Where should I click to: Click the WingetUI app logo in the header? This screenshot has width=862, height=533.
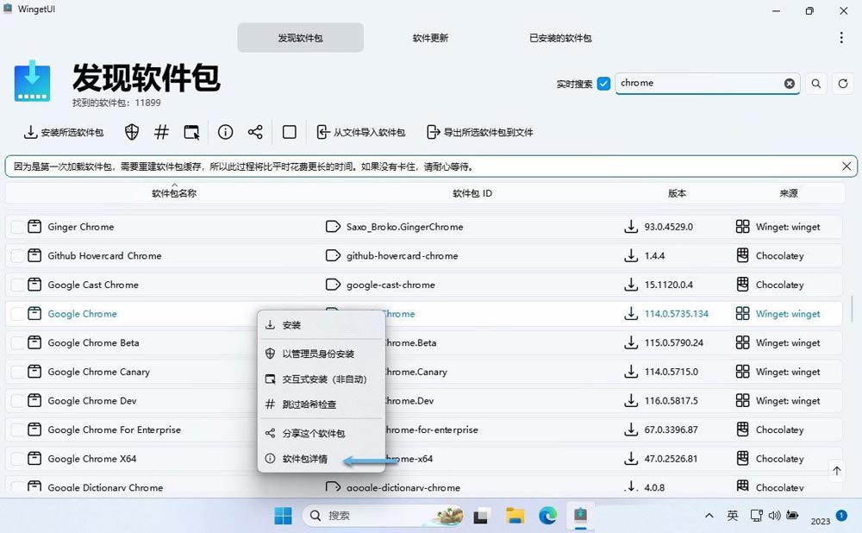tap(32, 81)
